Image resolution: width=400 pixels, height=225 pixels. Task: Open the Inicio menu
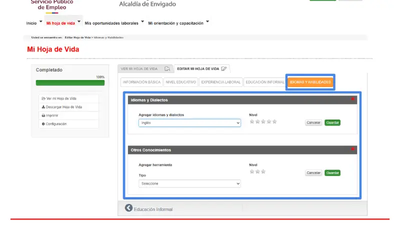(x=33, y=23)
